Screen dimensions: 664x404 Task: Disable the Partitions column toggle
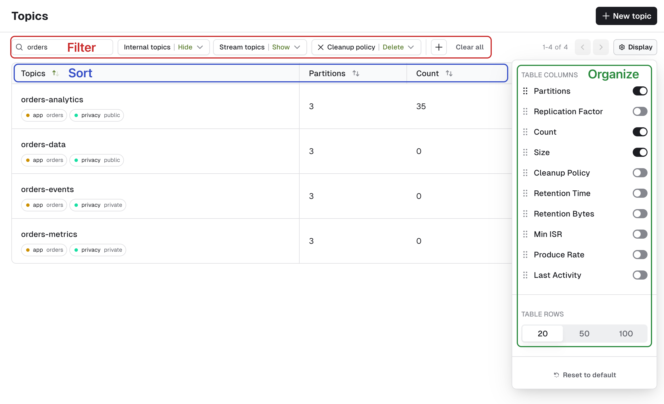(x=640, y=91)
